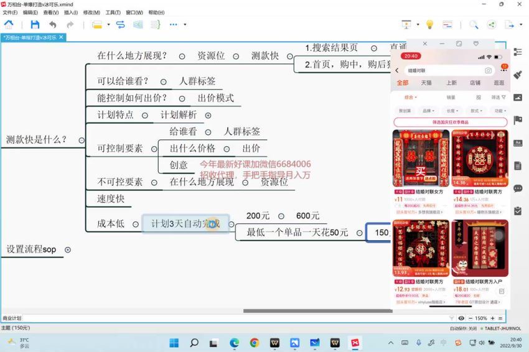Open the comments bubble panel

[518, 188]
